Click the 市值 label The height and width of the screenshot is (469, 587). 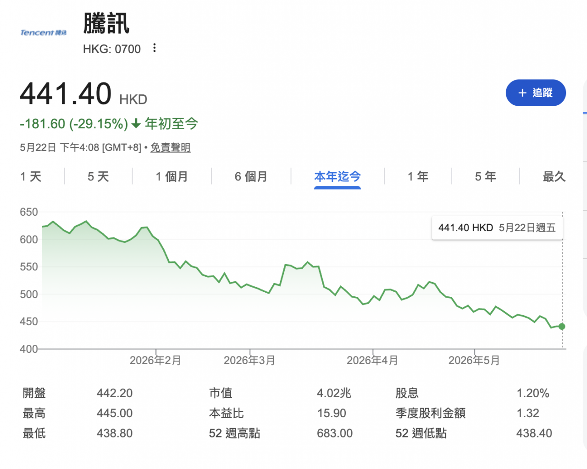click(x=221, y=393)
